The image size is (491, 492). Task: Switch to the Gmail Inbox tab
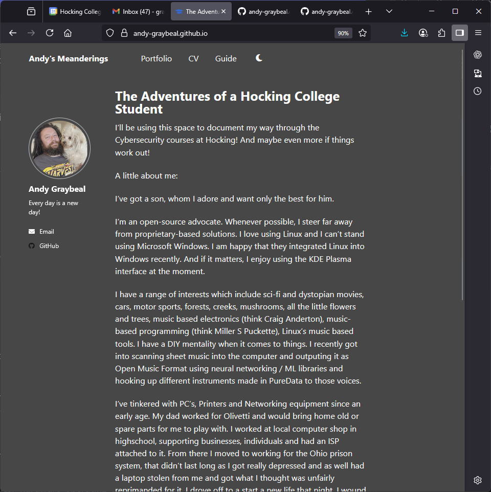coord(138,11)
